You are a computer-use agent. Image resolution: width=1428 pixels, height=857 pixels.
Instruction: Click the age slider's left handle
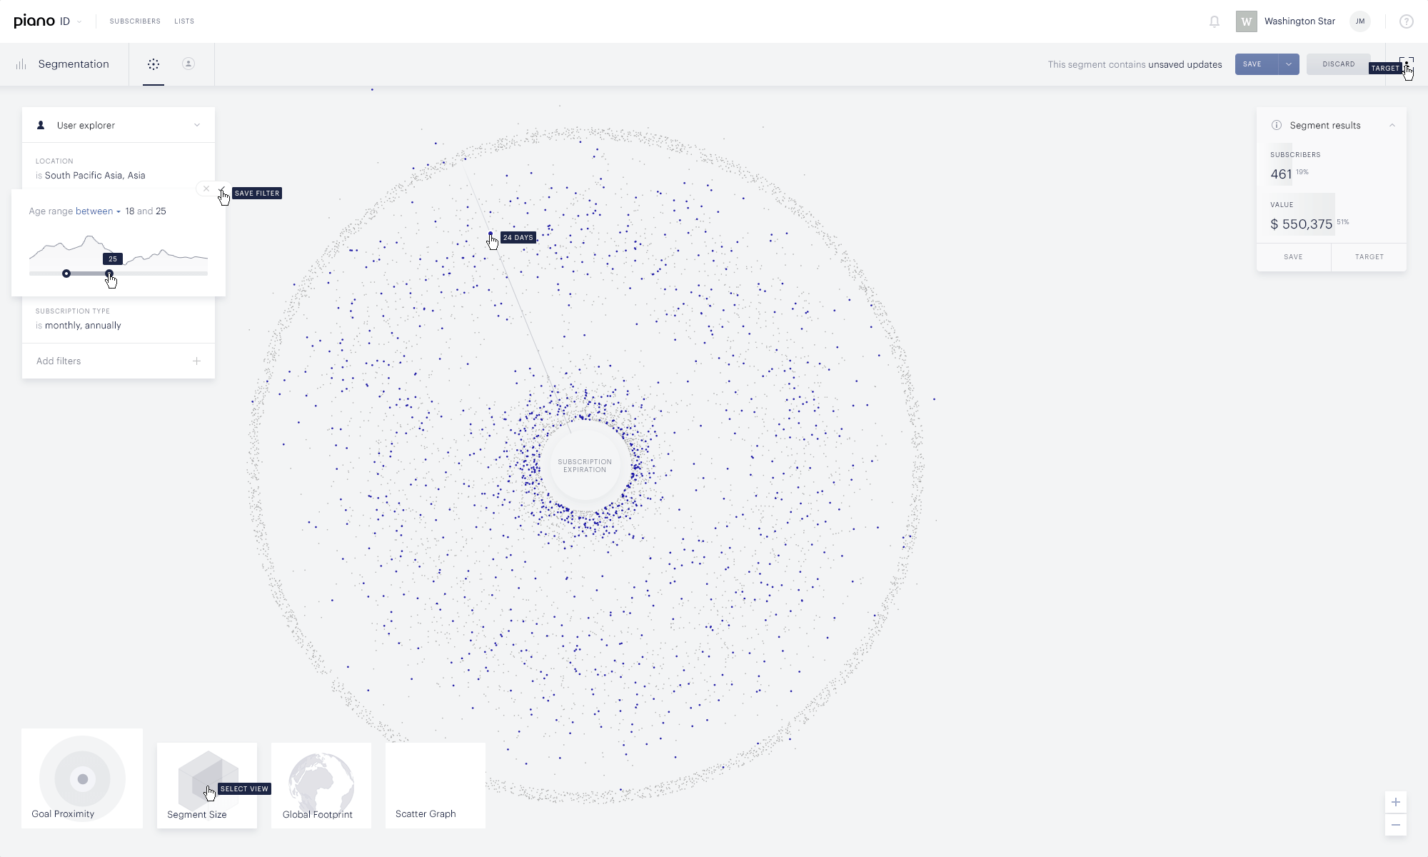[x=66, y=274]
